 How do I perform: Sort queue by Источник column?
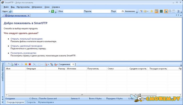[76, 69]
